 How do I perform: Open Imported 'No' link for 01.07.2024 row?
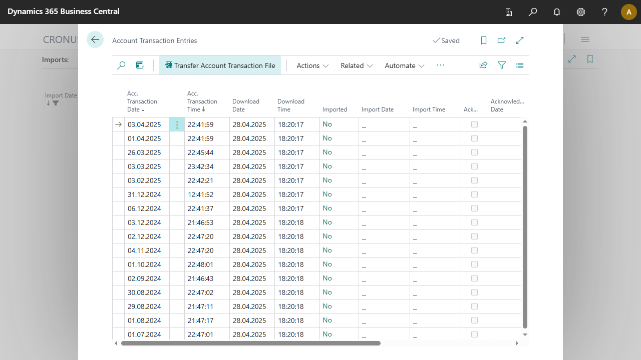(327, 334)
